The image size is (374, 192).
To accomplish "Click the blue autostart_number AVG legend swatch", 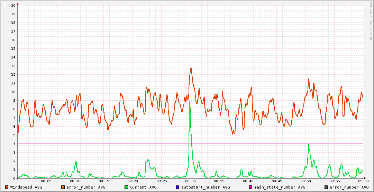I will click(x=178, y=187).
